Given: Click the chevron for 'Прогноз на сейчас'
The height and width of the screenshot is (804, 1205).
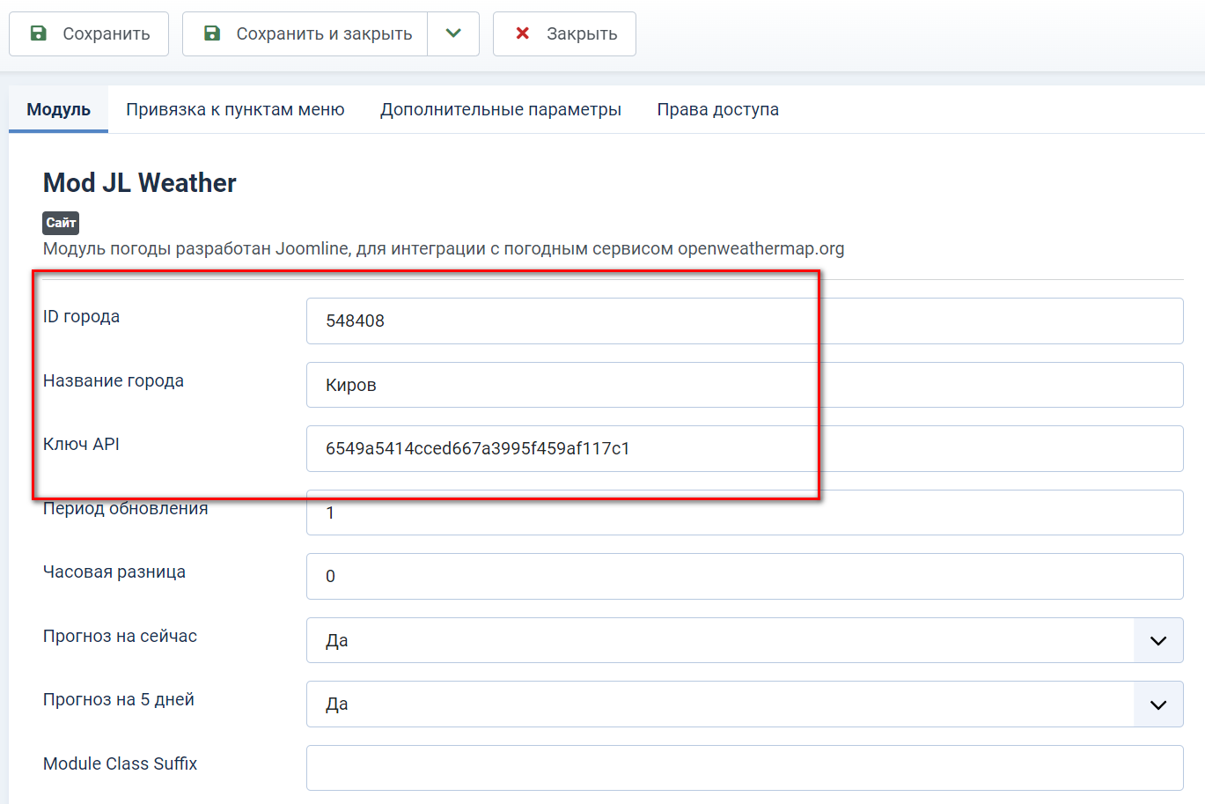Looking at the screenshot, I should coord(1158,640).
